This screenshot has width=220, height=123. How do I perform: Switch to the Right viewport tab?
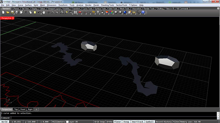coord(30,109)
